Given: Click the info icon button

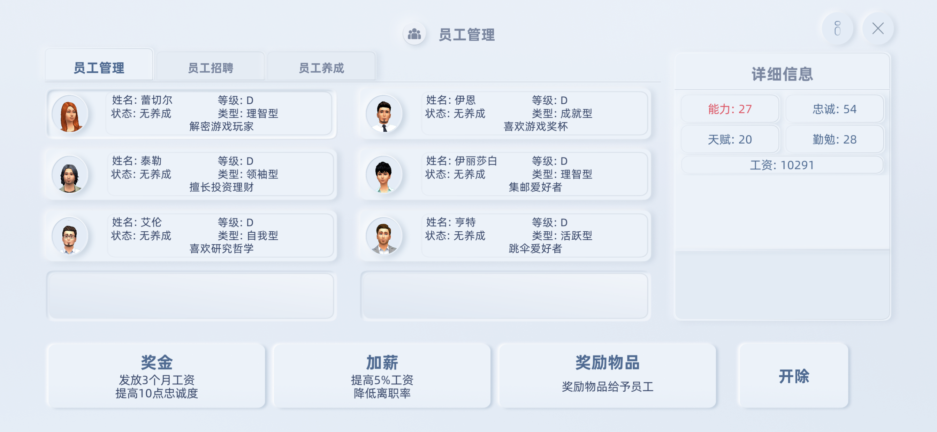Looking at the screenshot, I should (x=837, y=29).
